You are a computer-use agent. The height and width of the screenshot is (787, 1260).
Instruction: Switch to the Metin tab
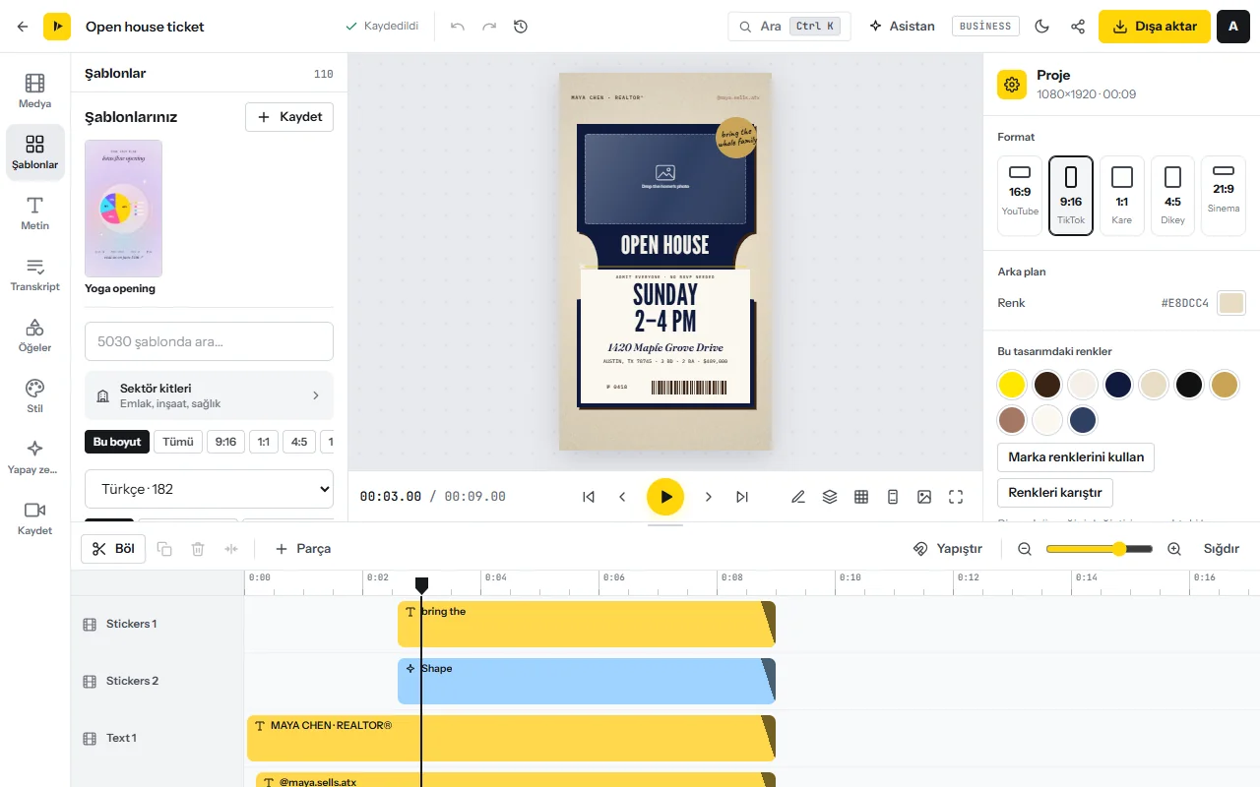tap(34, 212)
